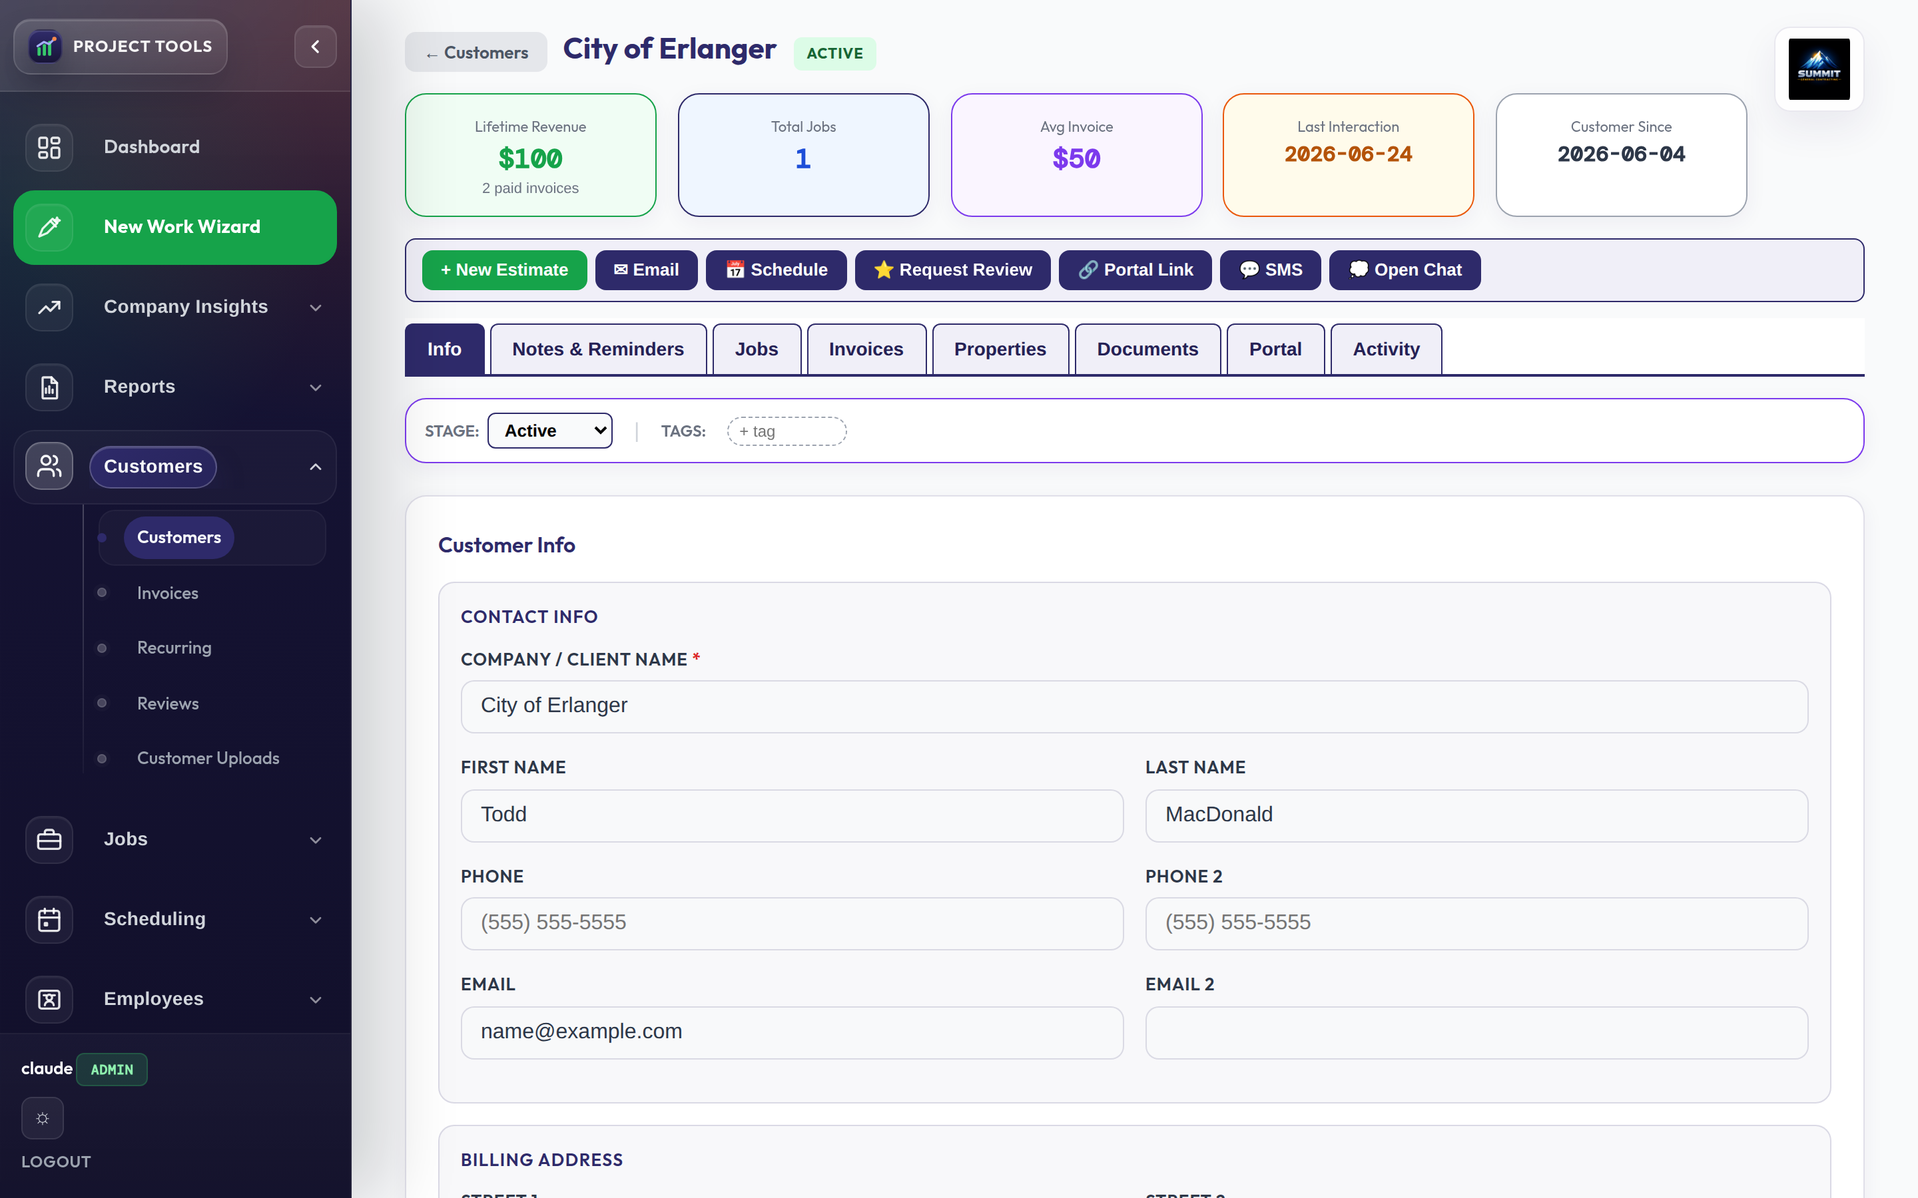Click the Phone 2 input field
Viewport: 1918px width, 1198px height.
point(1476,924)
